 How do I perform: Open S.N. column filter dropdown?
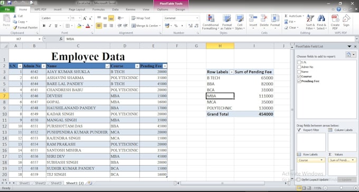pos(20,66)
